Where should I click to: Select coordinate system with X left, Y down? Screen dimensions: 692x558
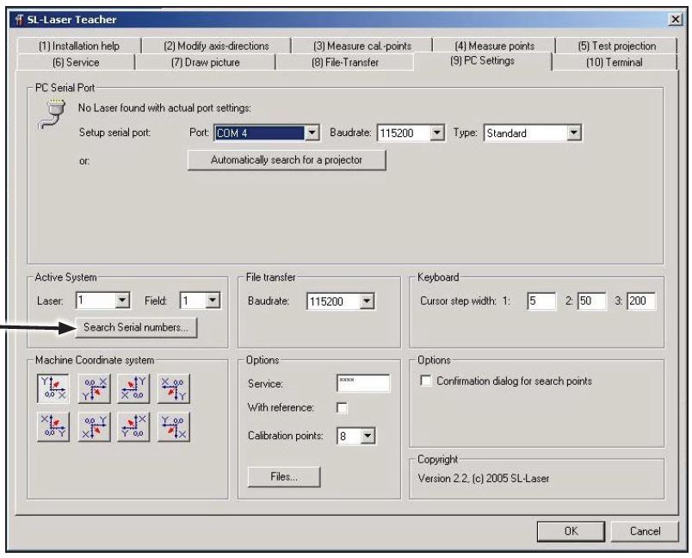coord(174,388)
